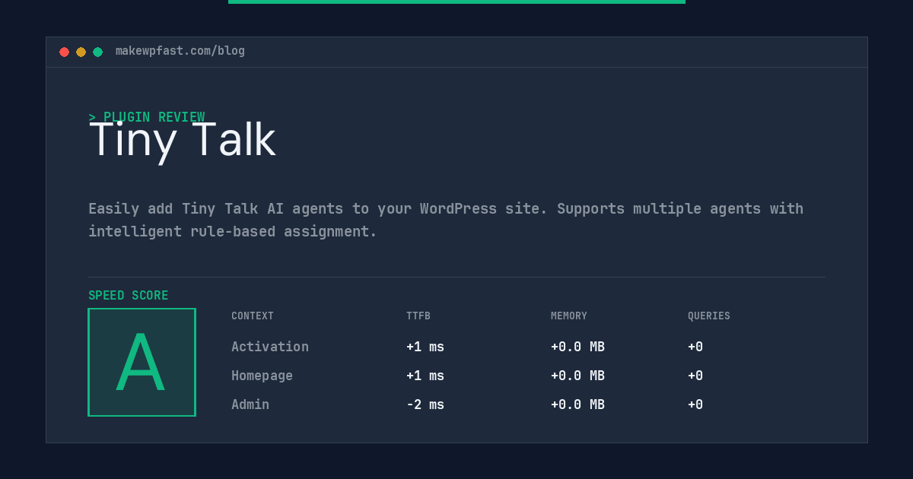The height and width of the screenshot is (479, 913).
Task: Click Homepage memory value +0.0 MB
Action: pos(578,376)
